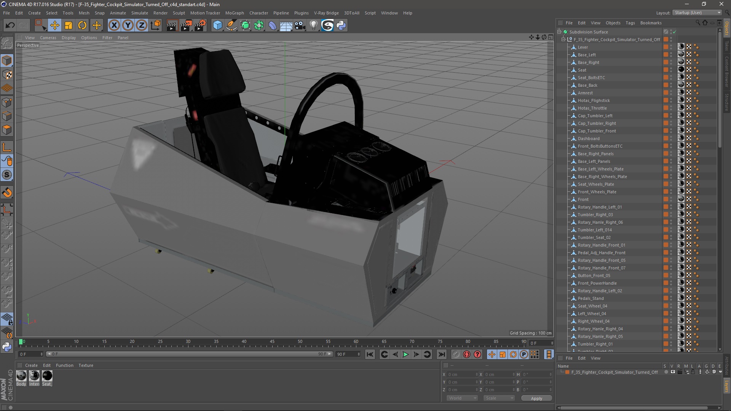731x411 pixels.
Task: Click Render View clapperboard icon
Action: [172, 25]
